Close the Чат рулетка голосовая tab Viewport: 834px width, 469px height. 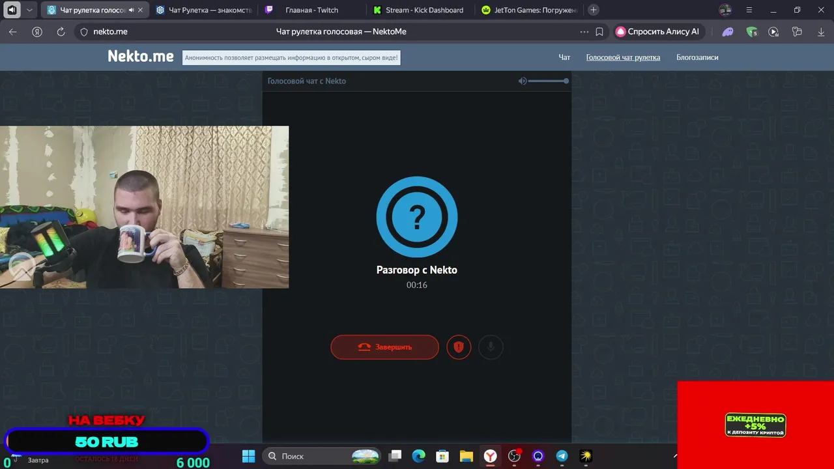(x=140, y=10)
